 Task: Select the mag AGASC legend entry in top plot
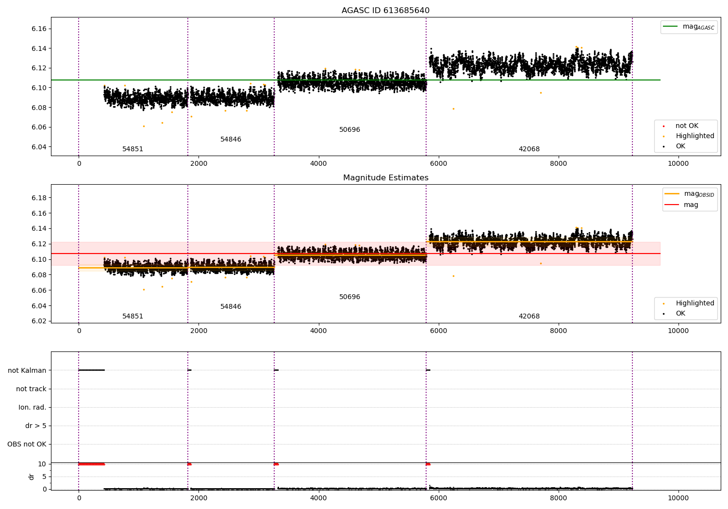coord(689,27)
